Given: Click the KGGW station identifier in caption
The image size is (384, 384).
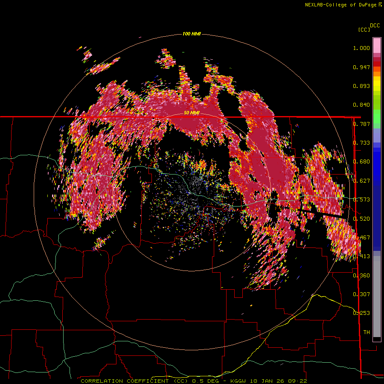Looking at the screenshot, I should point(239,381).
